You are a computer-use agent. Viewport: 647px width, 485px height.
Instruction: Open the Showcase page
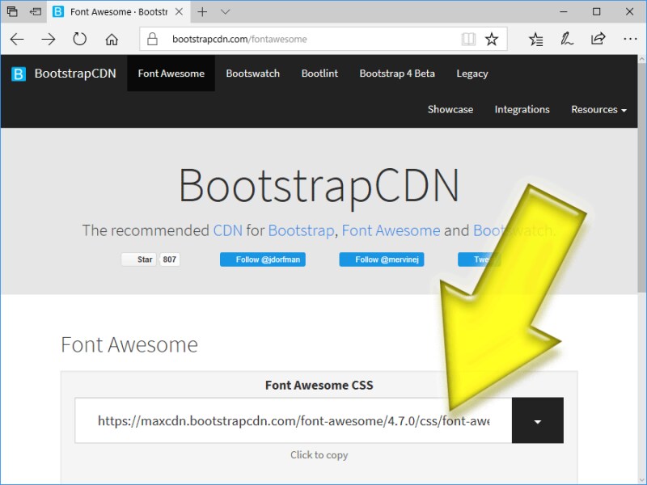click(450, 109)
